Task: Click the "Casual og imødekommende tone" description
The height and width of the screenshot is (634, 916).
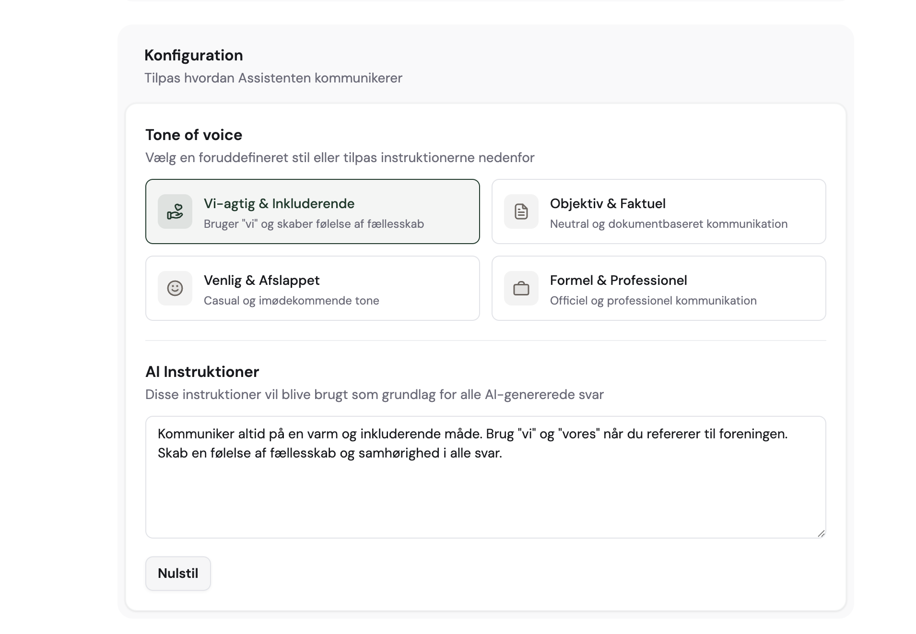Action: click(291, 301)
